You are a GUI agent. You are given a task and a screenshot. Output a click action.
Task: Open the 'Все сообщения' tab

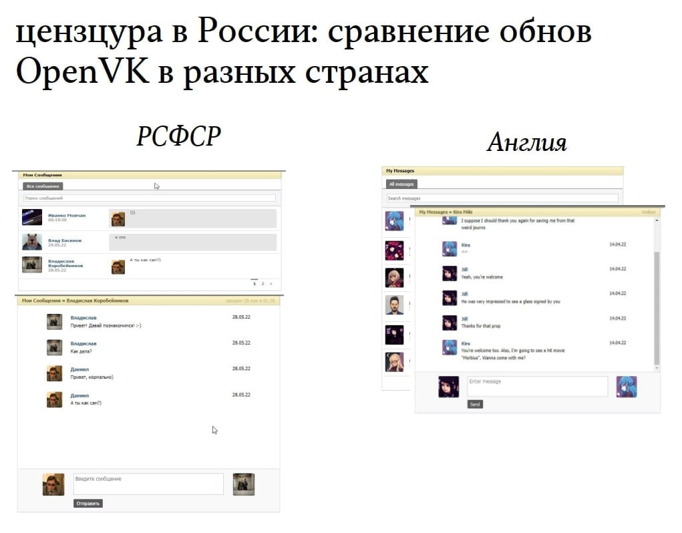pyautogui.click(x=43, y=186)
